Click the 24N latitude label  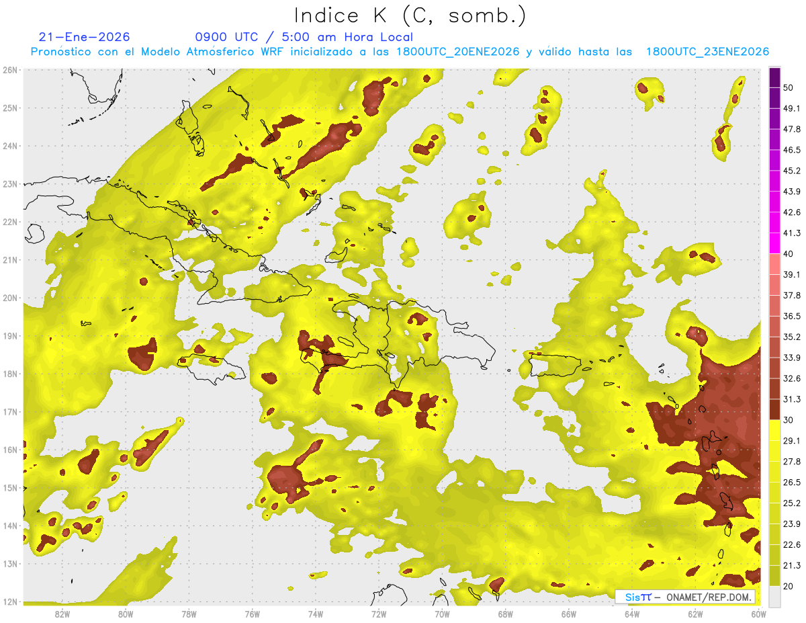coord(10,146)
